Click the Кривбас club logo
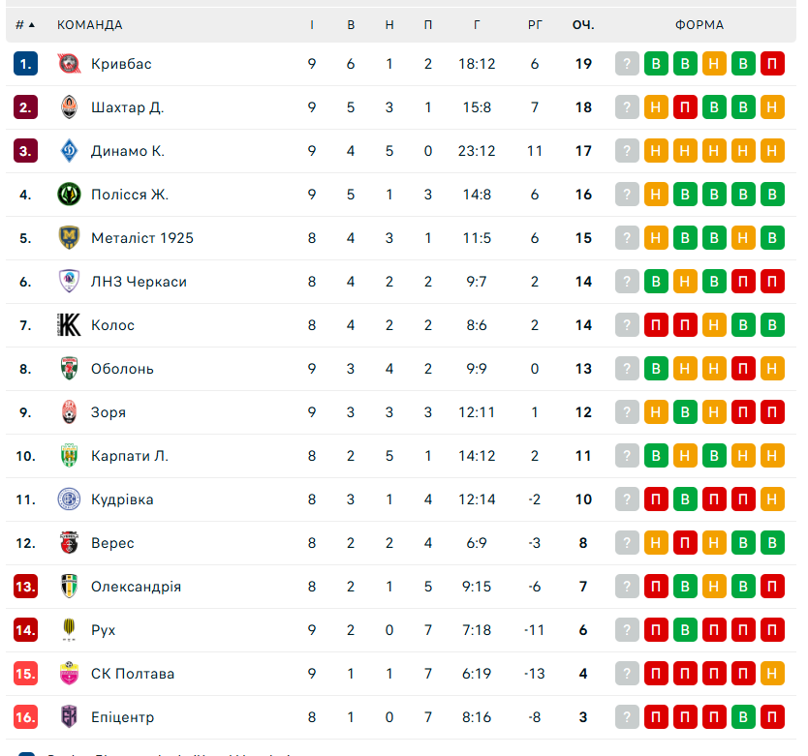 tap(69, 64)
